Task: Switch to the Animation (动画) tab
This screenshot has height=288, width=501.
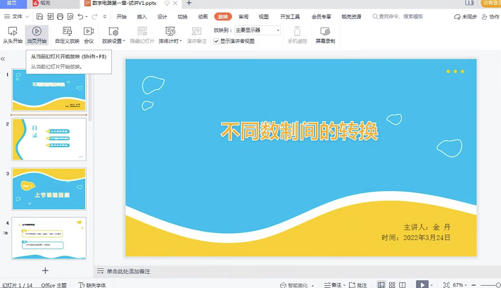Action: [203, 15]
